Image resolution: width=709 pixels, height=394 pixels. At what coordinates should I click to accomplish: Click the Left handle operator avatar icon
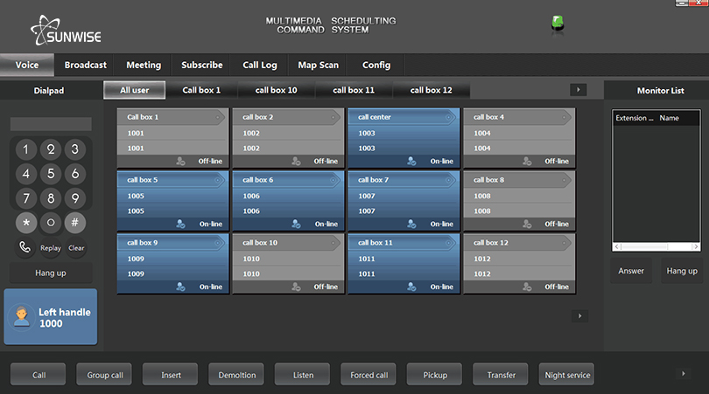tap(21, 317)
